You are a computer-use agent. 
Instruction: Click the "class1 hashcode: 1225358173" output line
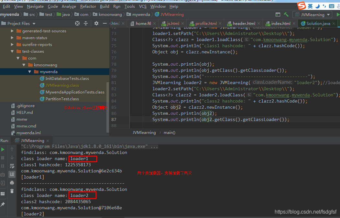(x=56, y=165)
